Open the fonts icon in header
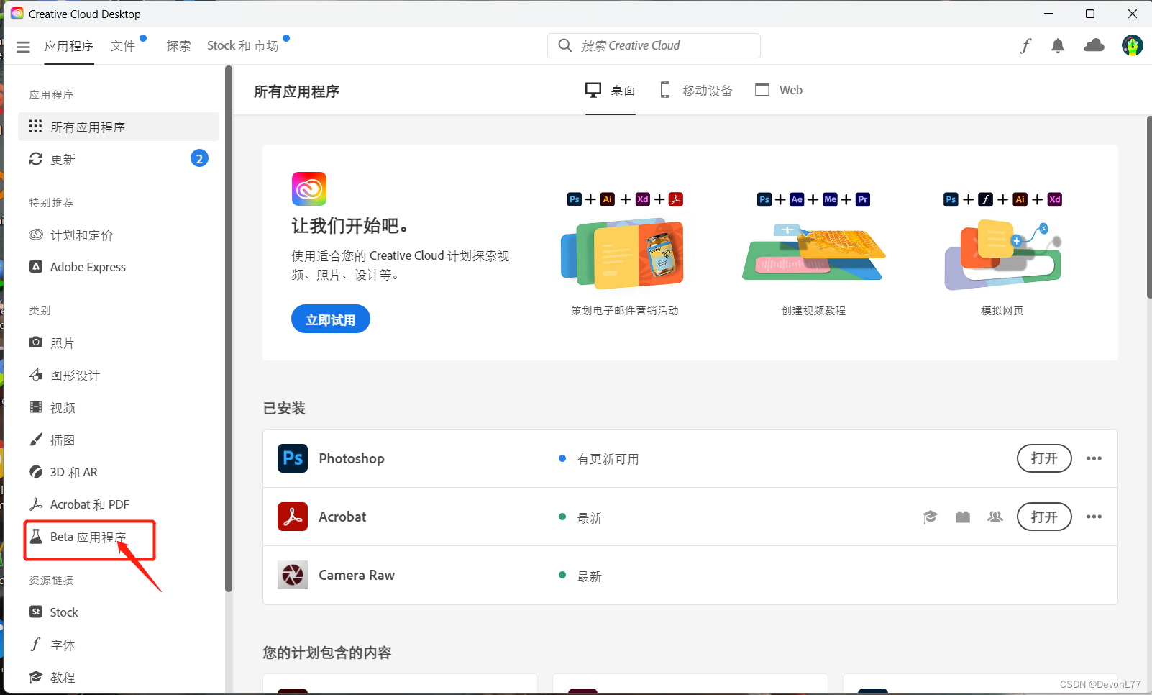Viewport: 1152px width, 695px height. [1025, 46]
